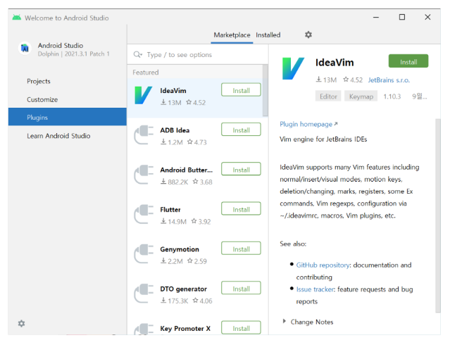
Task: Install the ADB Idea plugin
Action: click(x=241, y=130)
